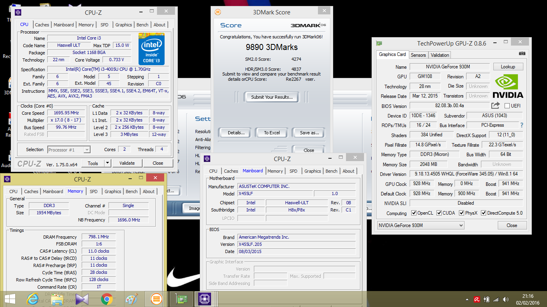
Task: Toggle the PhysX checkbox in GPU-Z
Action: pyautogui.click(x=462, y=213)
